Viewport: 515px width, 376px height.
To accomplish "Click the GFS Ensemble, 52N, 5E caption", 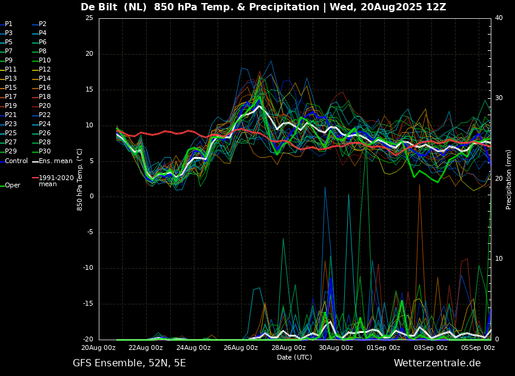I will coord(129,363).
